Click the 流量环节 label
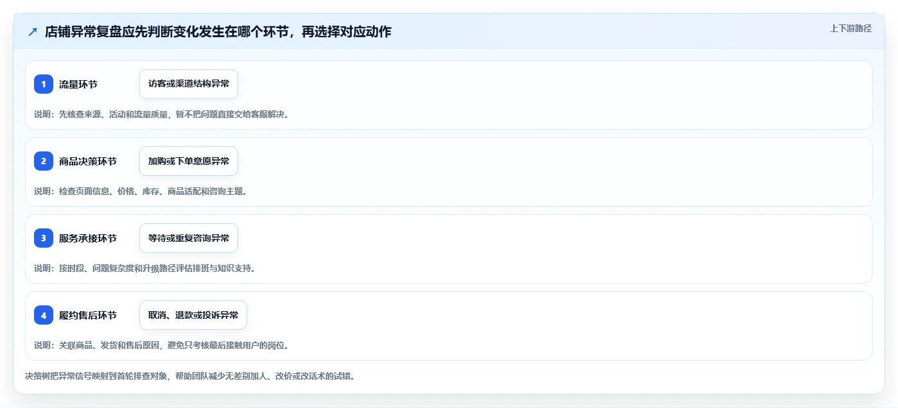This screenshot has width=898, height=408. tap(78, 84)
